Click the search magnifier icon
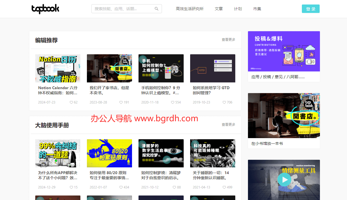347x200 pixels. point(156,9)
